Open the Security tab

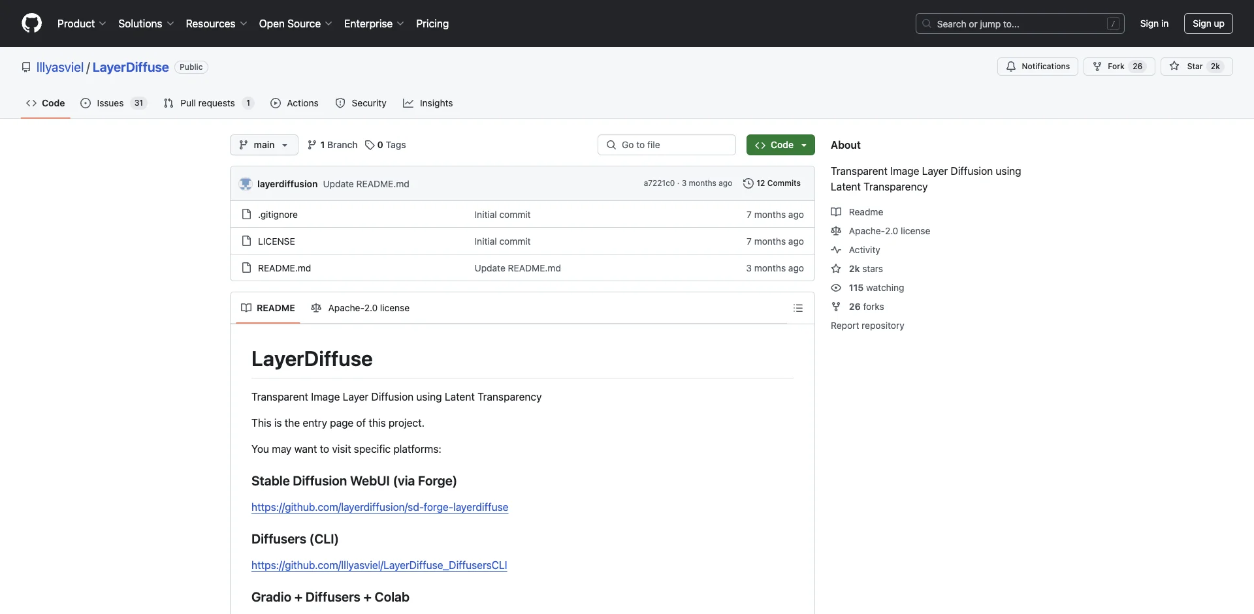[361, 103]
